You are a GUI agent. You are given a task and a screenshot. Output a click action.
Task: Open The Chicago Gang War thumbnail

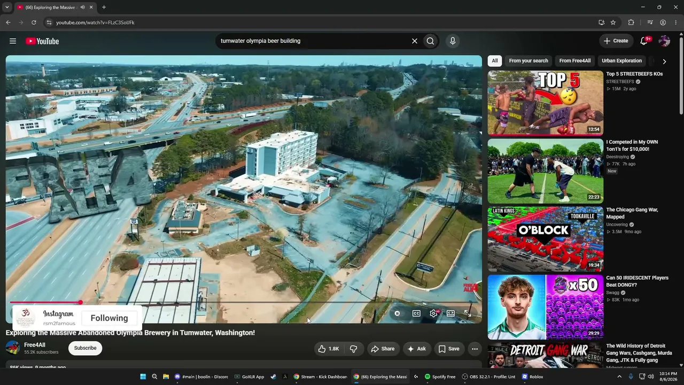pyautogui.click(x=545, y=239)
